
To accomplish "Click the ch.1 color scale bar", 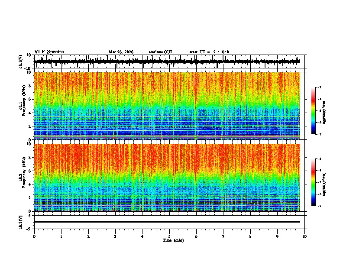I will (x=313, y=111).
